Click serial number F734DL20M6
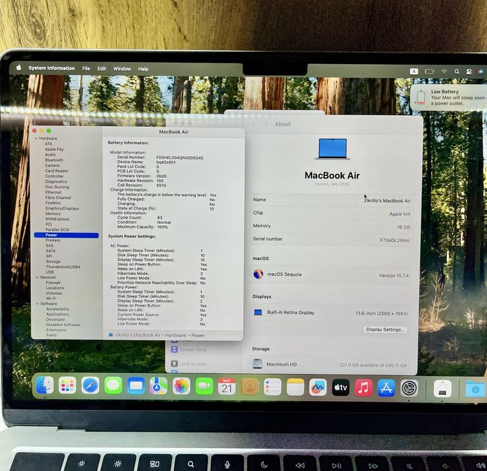The image size is (487, 471). (395, 240)
